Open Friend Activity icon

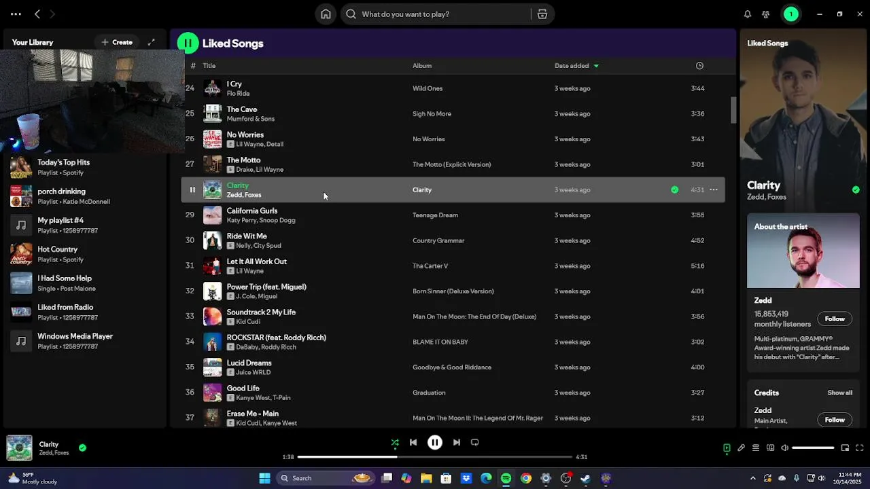[766, 14]
